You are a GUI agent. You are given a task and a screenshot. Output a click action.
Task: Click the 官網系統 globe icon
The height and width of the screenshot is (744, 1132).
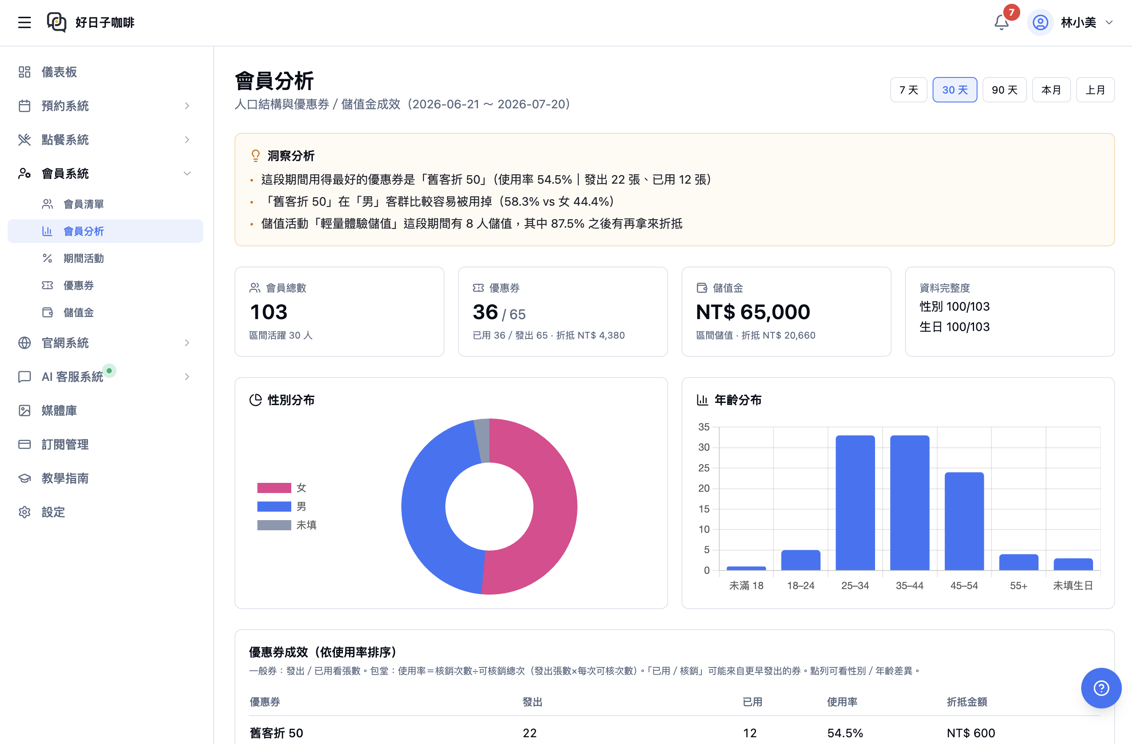(x=24, y=343)
